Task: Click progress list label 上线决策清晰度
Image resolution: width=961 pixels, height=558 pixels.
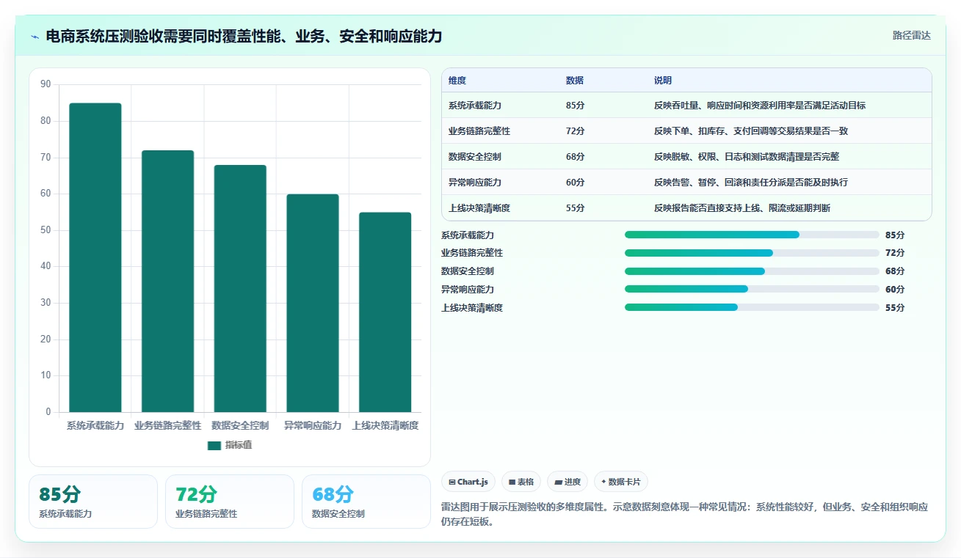Action: (x=472, y=308)
